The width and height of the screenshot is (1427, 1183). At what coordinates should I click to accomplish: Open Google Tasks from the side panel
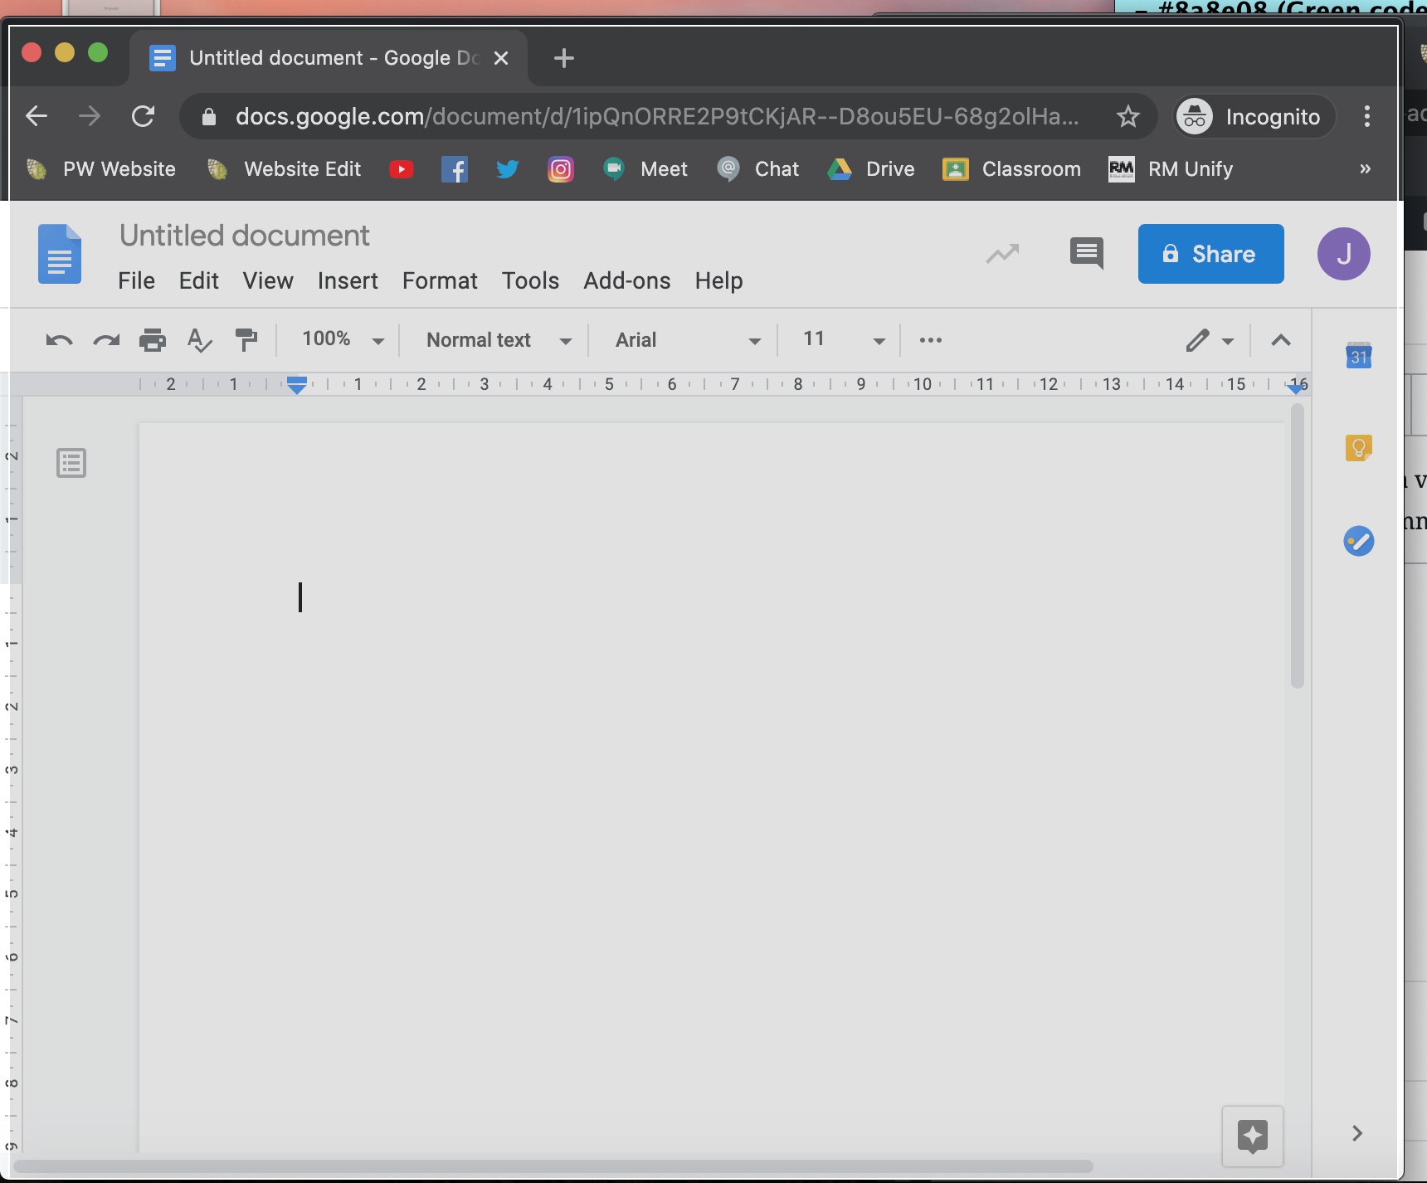pyautogui.click(x=1358, y=540)
